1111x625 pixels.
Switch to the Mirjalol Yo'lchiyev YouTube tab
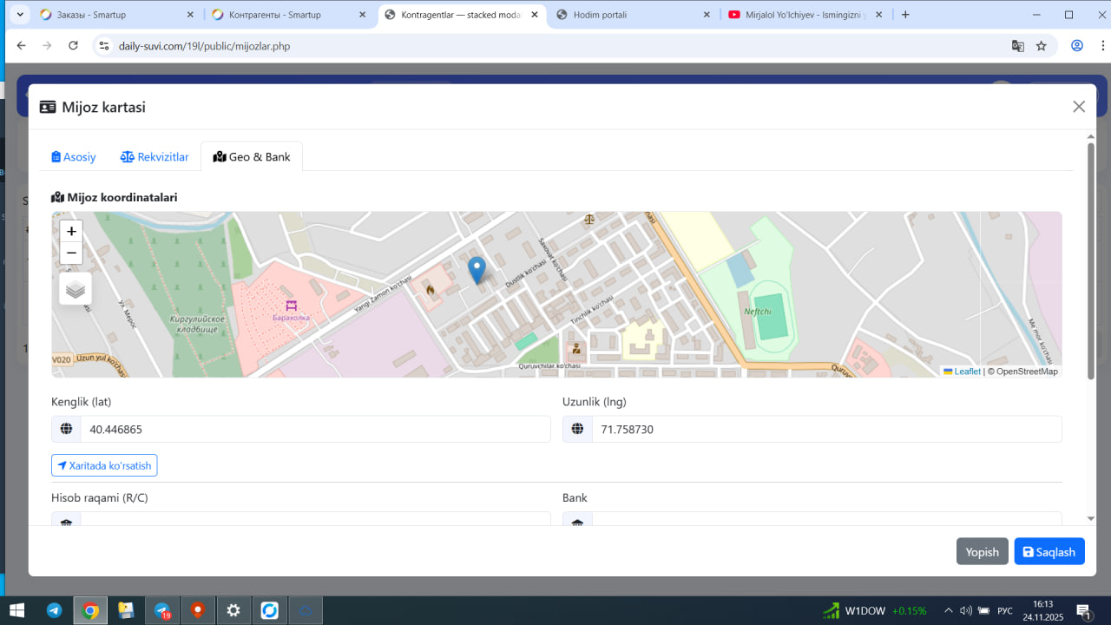coord(807,15)
